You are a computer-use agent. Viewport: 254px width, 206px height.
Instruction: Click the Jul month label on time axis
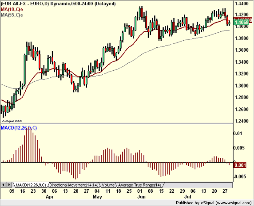[188, 197]
